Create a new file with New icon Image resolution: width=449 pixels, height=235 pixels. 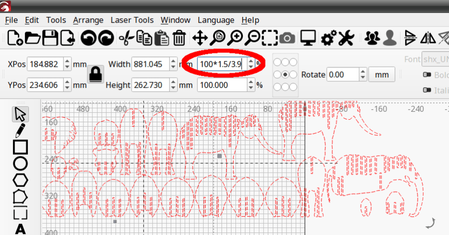point(15,38)
